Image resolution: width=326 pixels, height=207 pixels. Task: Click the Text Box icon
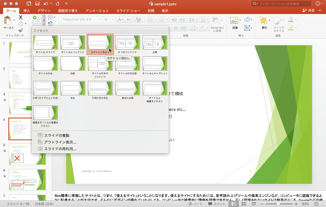(247, 28)
